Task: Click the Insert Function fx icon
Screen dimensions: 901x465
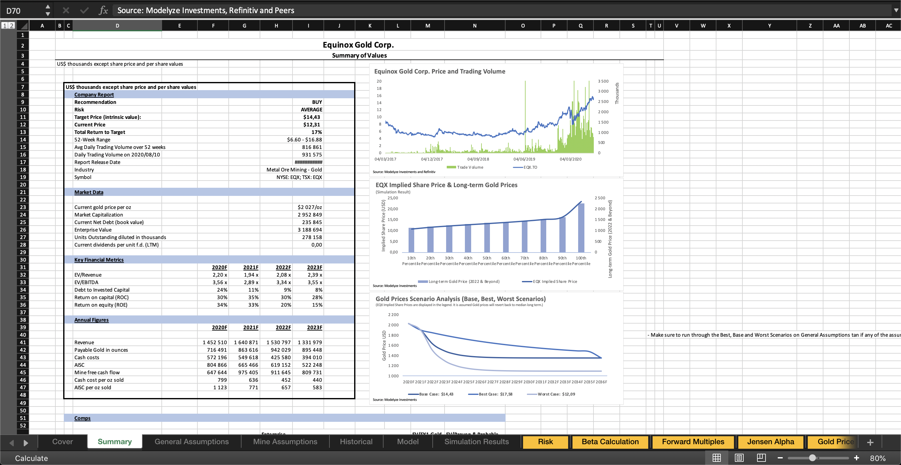Action: coord(103,10)
